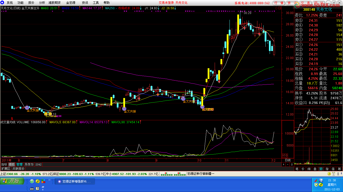Switch to the 筹 tab
The height and width of the screenshot is (192, 343).
339,169
